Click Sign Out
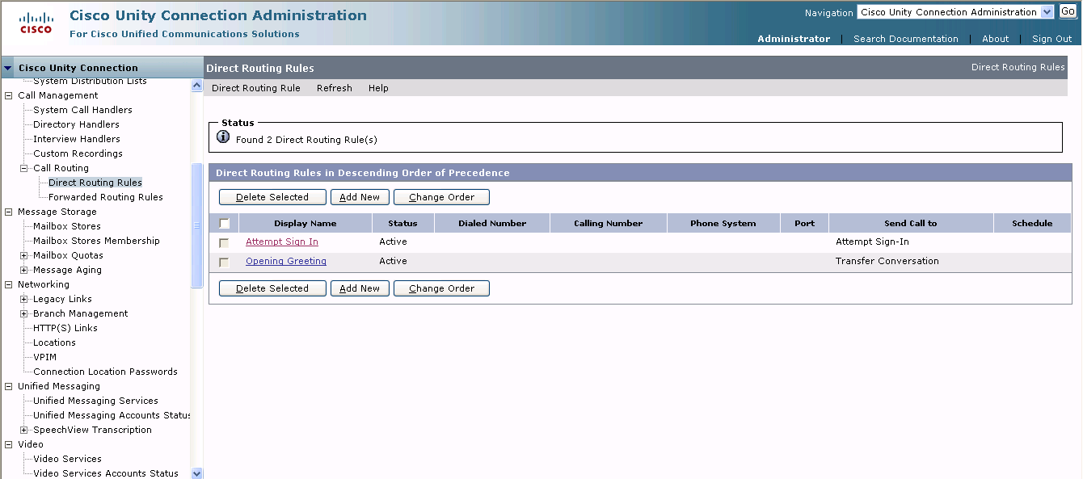Viewport: 1083px width, 479px height. click(1051, 39)
